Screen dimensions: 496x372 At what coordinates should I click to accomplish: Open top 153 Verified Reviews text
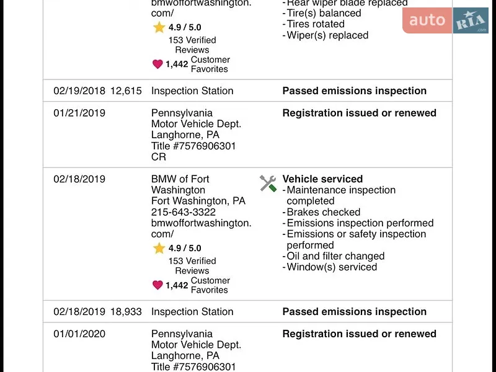[192, 45]
